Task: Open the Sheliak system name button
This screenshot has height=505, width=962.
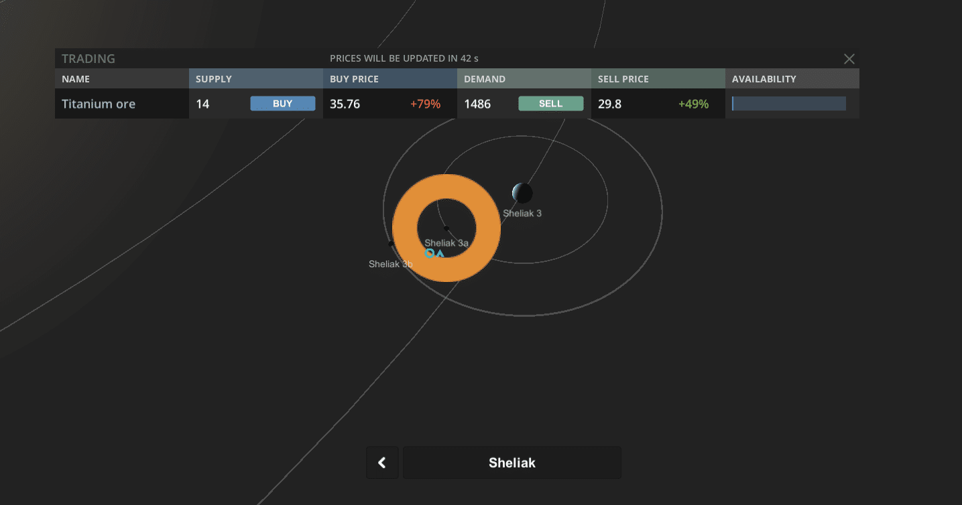Action: point(512,463)
